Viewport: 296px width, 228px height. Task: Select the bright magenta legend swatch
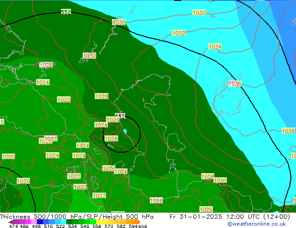click(x=28, y=222)
